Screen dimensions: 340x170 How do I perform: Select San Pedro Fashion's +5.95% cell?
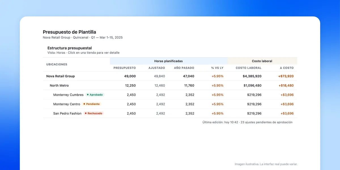point(218,114)
